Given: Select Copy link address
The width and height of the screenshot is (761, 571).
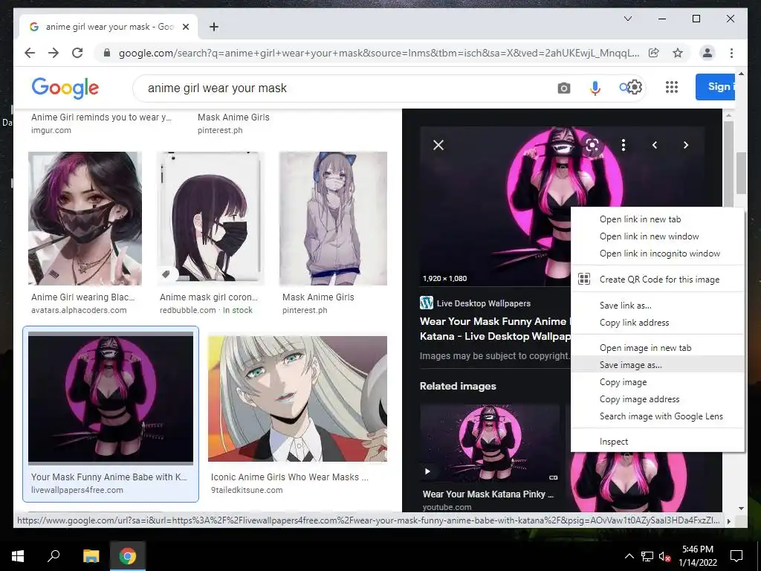Looking at the screenshot, I should click(658, 323).
